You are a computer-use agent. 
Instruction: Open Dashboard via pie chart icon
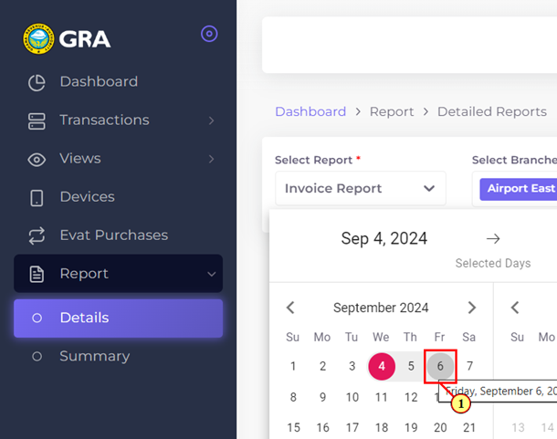point(37,82)
